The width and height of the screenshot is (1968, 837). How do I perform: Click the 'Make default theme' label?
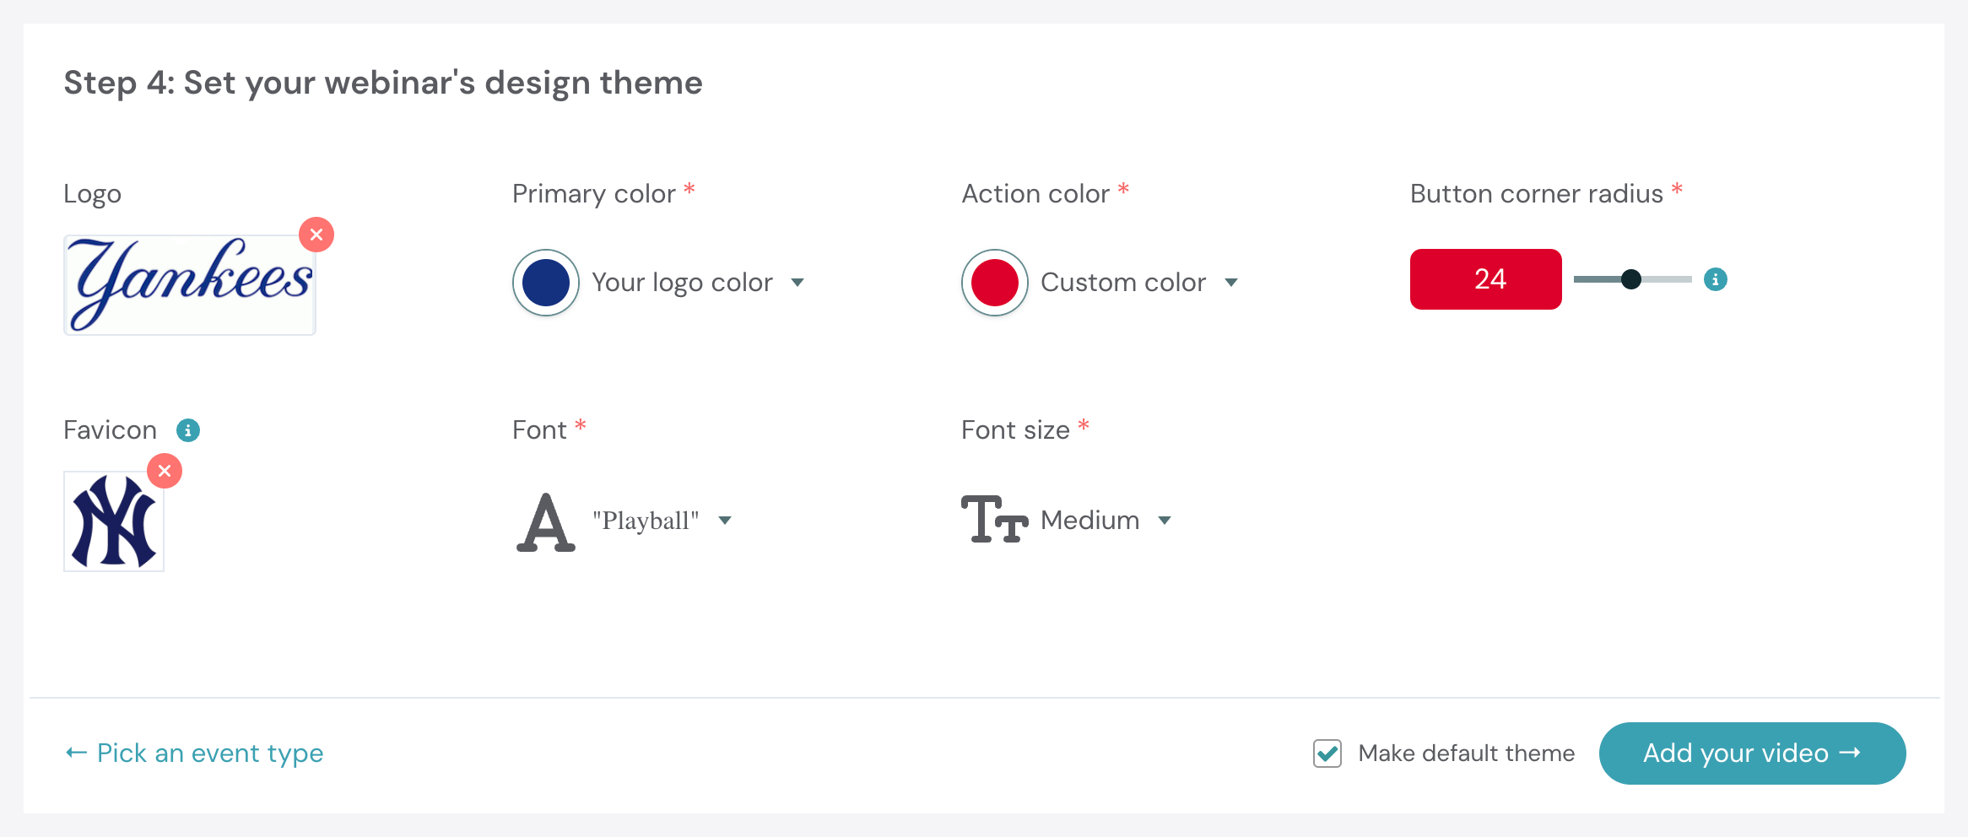pos(1466,753)
